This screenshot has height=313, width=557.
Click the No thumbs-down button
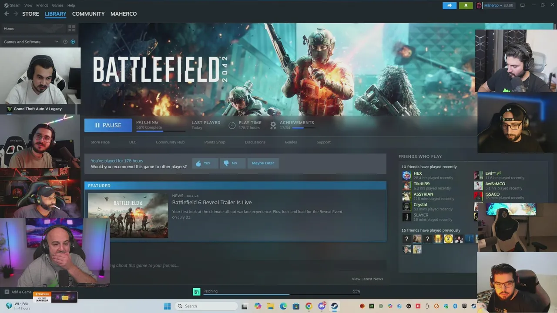point(233,163)
